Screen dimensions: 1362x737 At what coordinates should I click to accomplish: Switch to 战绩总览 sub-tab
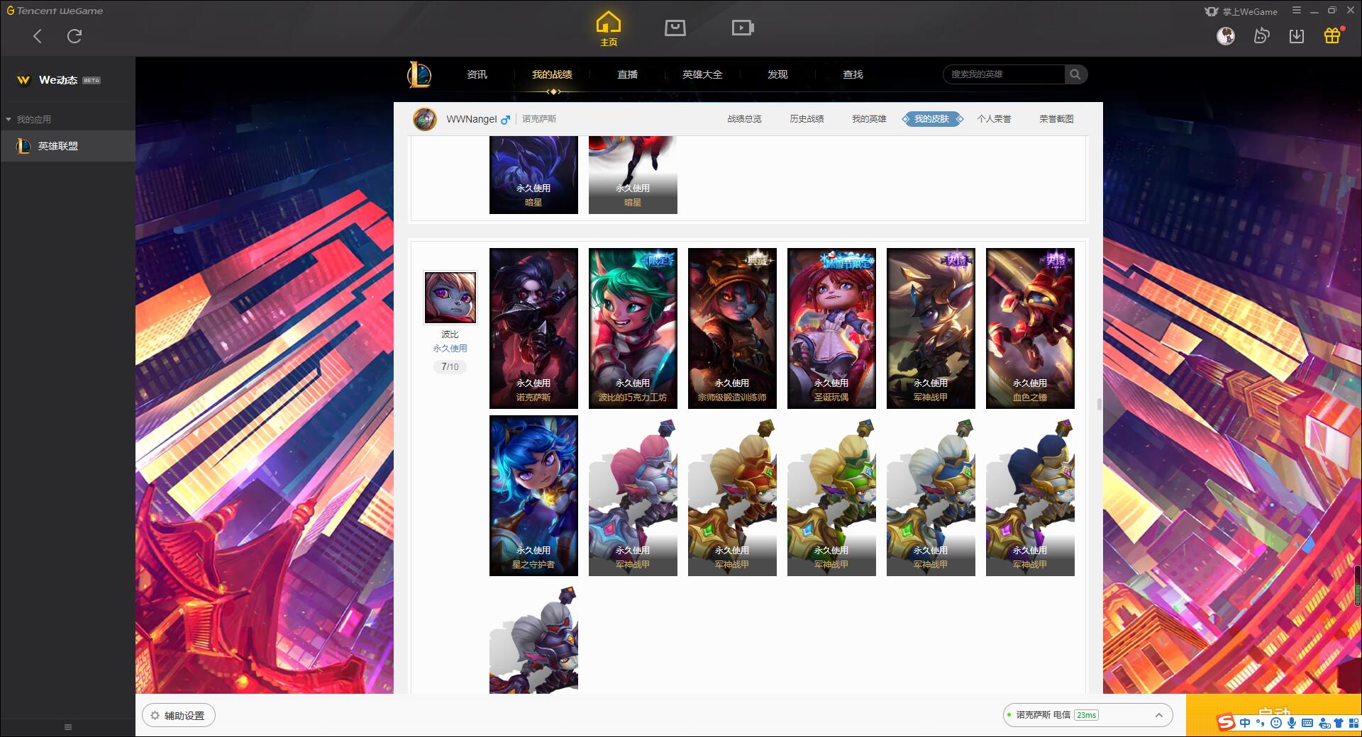click(x=744, y=119)
